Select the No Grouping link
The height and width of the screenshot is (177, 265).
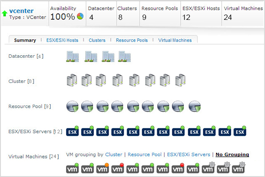point(232,154)
